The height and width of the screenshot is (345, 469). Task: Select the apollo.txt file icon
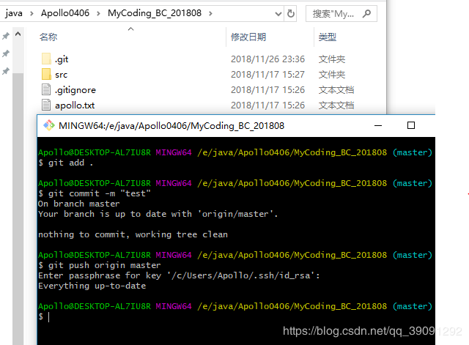[x=46, y=105]
